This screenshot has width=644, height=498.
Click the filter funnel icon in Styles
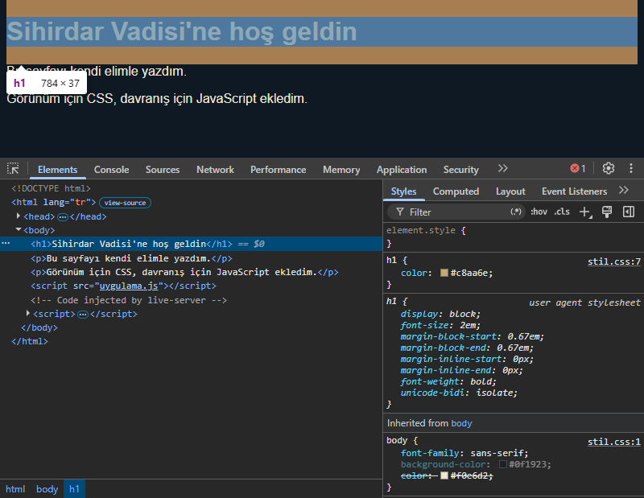coord(399,212)
